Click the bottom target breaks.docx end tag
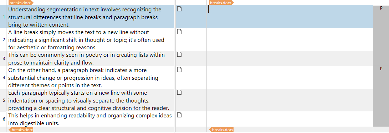Image resolution: width=389 pixels, height=133 pixels. [221, 130]
